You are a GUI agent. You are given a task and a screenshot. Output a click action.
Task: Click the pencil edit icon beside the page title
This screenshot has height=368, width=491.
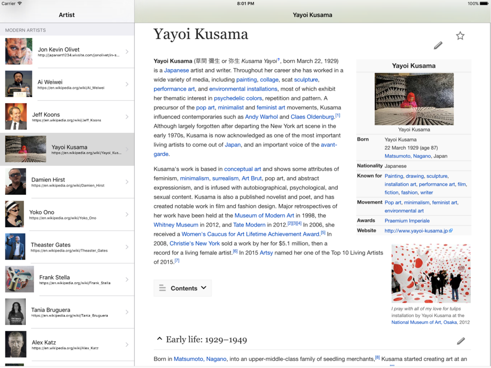pos(438,45)
